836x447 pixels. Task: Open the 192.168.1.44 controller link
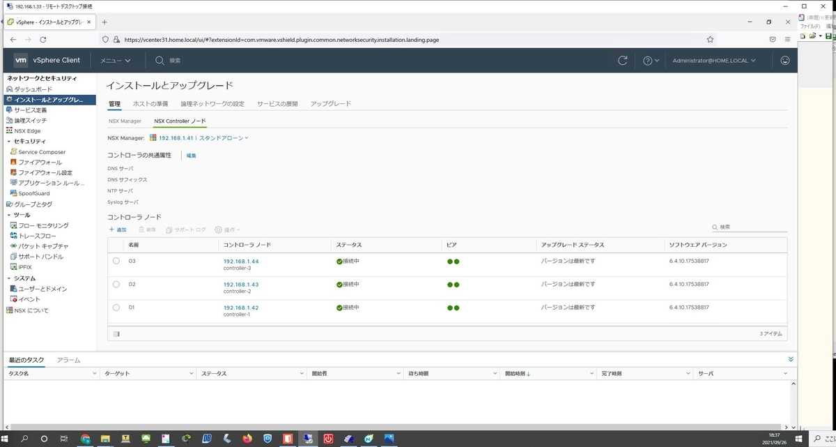click(241, 262)
